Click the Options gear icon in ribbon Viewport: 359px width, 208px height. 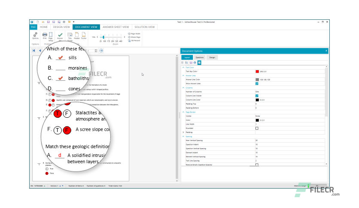coord(35,34)
